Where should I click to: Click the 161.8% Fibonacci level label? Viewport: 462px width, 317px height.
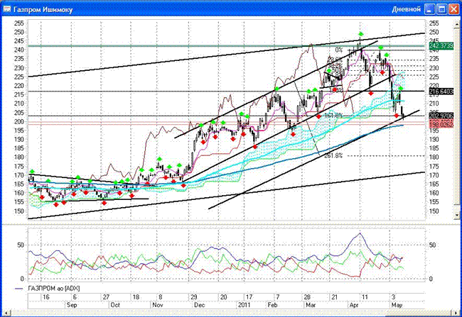point(333,116)
